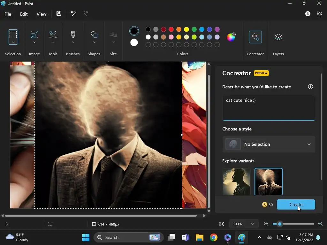Open the File menu
This screenshot has width=327, height=245.
click(x=8, y=14)
